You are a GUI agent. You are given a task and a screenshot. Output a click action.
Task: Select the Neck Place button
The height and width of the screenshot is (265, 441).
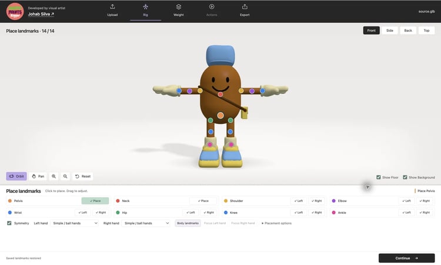tap(203, 200)
